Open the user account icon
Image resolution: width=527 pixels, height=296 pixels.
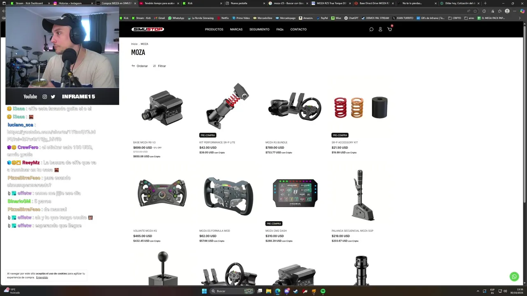[380, 29]
